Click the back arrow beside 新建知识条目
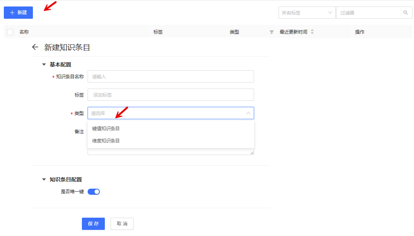The image size is (414, 236). [x=35, y=47]
